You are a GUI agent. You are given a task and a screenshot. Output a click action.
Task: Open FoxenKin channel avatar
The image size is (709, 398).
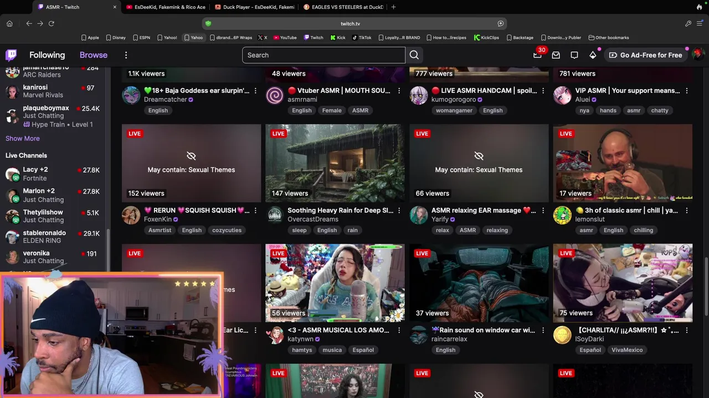click(131, 215)
